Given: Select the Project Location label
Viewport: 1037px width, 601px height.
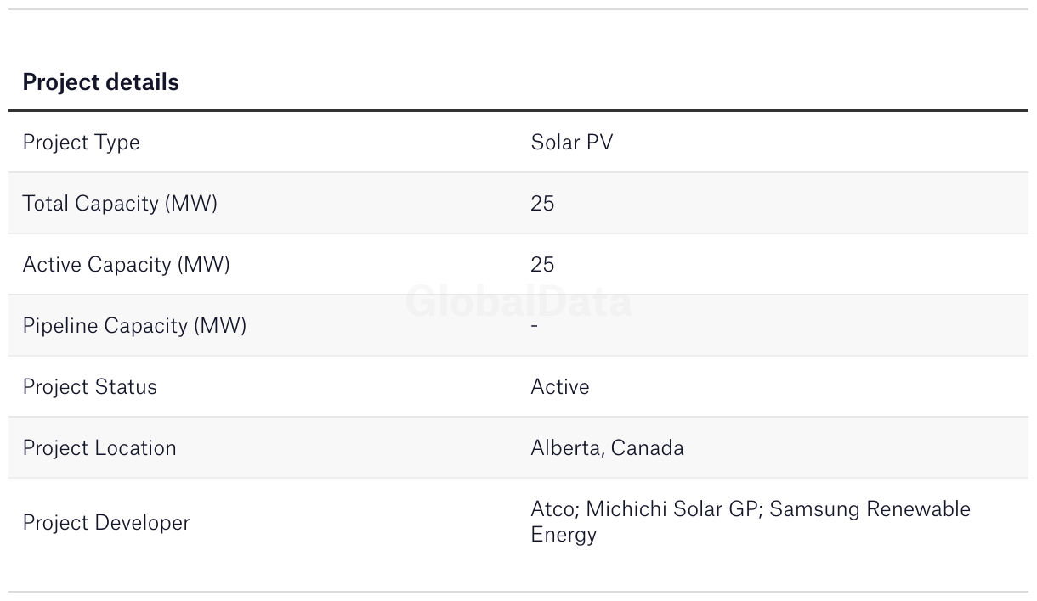Looking at the screenshot, I should 99,448.
